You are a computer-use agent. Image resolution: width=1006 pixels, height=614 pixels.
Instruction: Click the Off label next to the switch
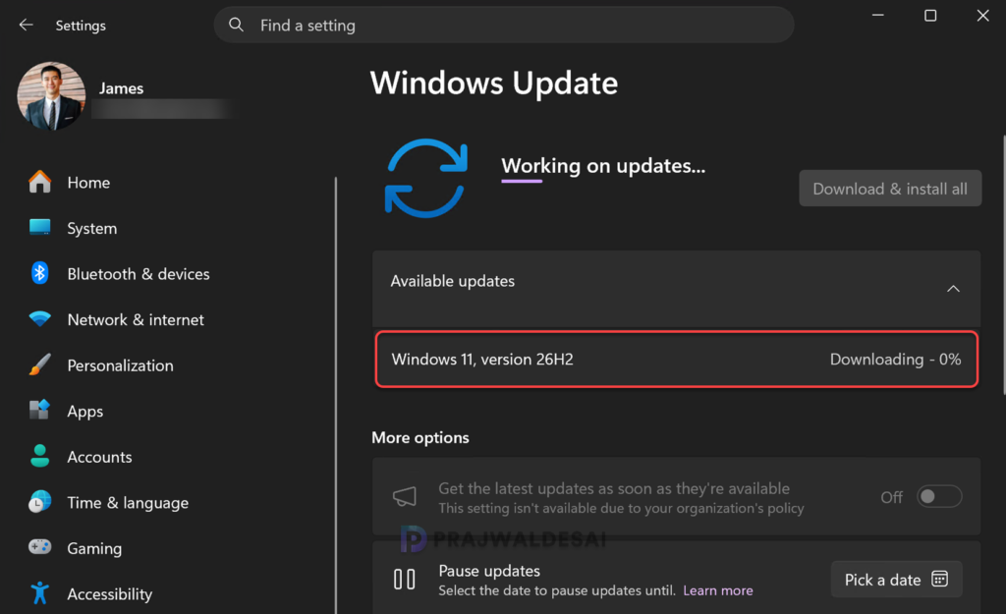point(891,497)
